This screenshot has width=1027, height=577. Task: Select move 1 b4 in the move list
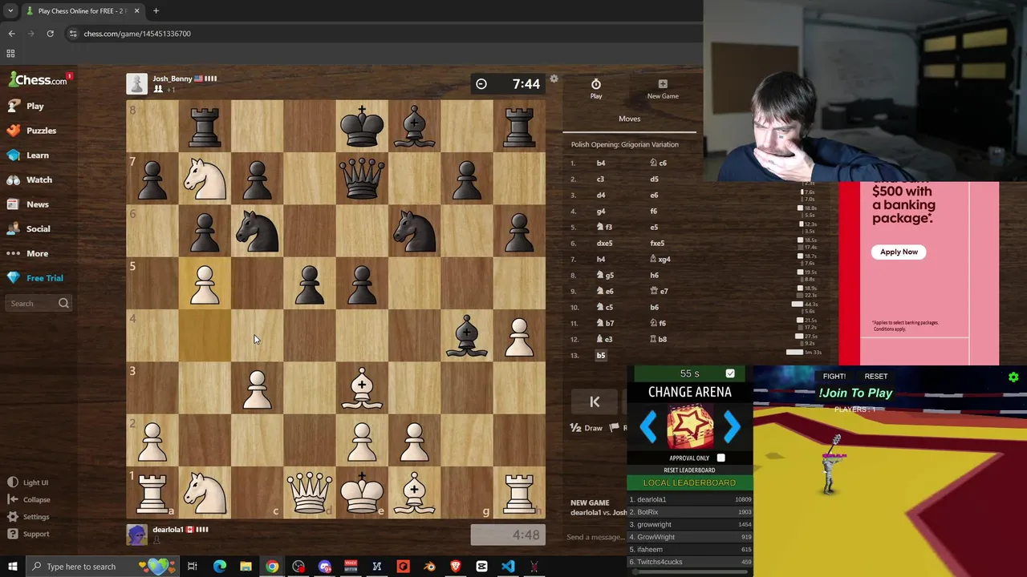(x=601, y=163)
